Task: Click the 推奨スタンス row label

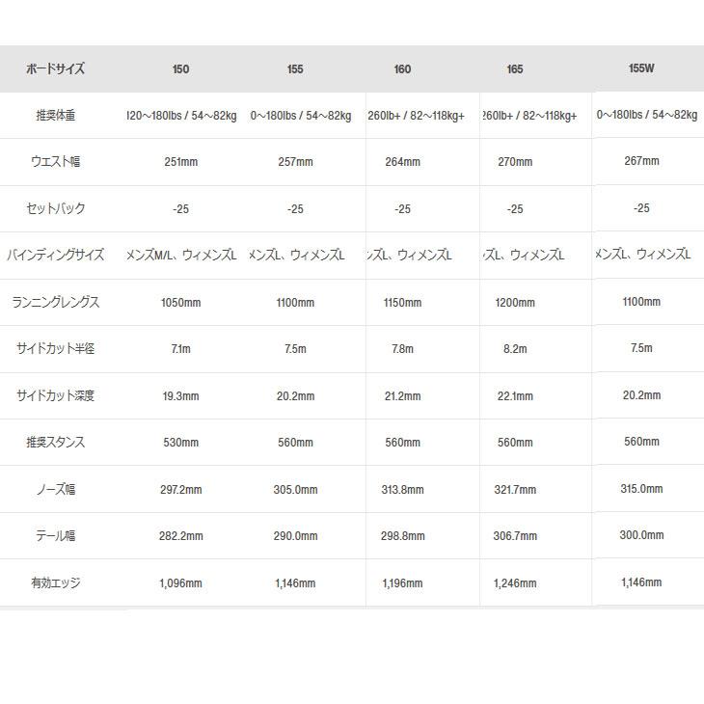Action: coord(55,443)
